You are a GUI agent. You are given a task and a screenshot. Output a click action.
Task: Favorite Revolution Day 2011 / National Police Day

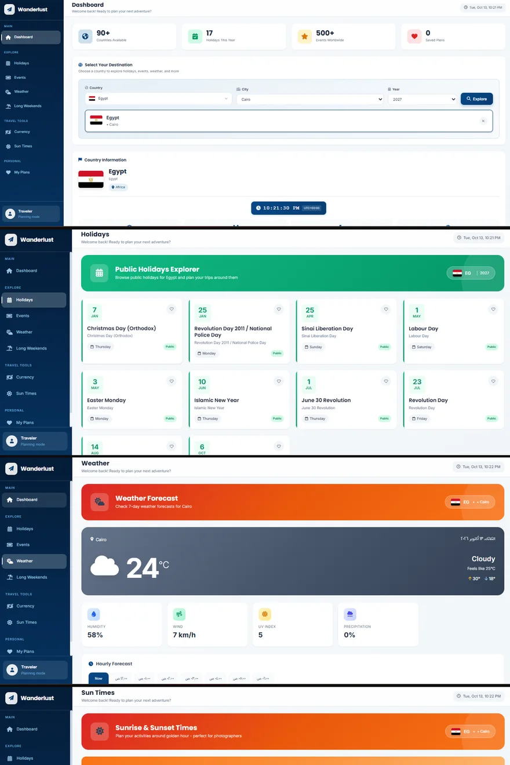pyautogui.click(x=279, y=309)
